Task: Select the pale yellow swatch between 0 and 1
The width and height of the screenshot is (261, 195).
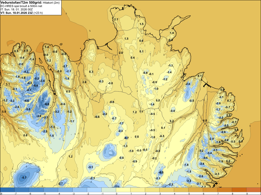Action: click(123, 190)
